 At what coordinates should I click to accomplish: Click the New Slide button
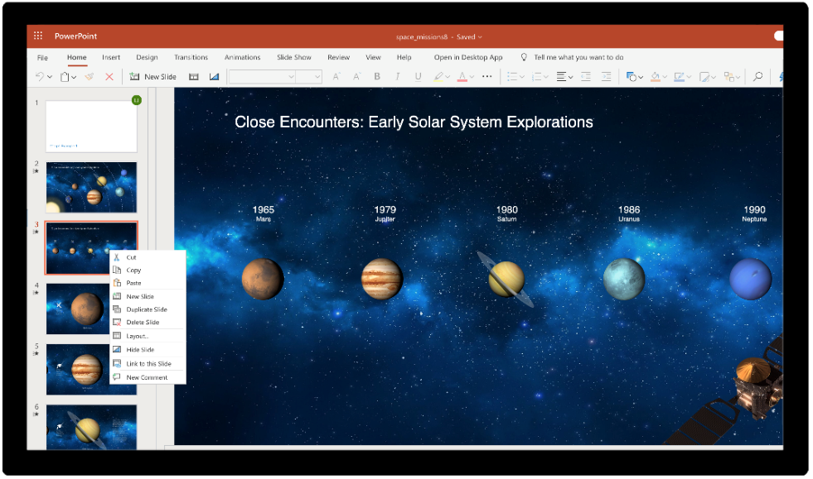point(152,76)
